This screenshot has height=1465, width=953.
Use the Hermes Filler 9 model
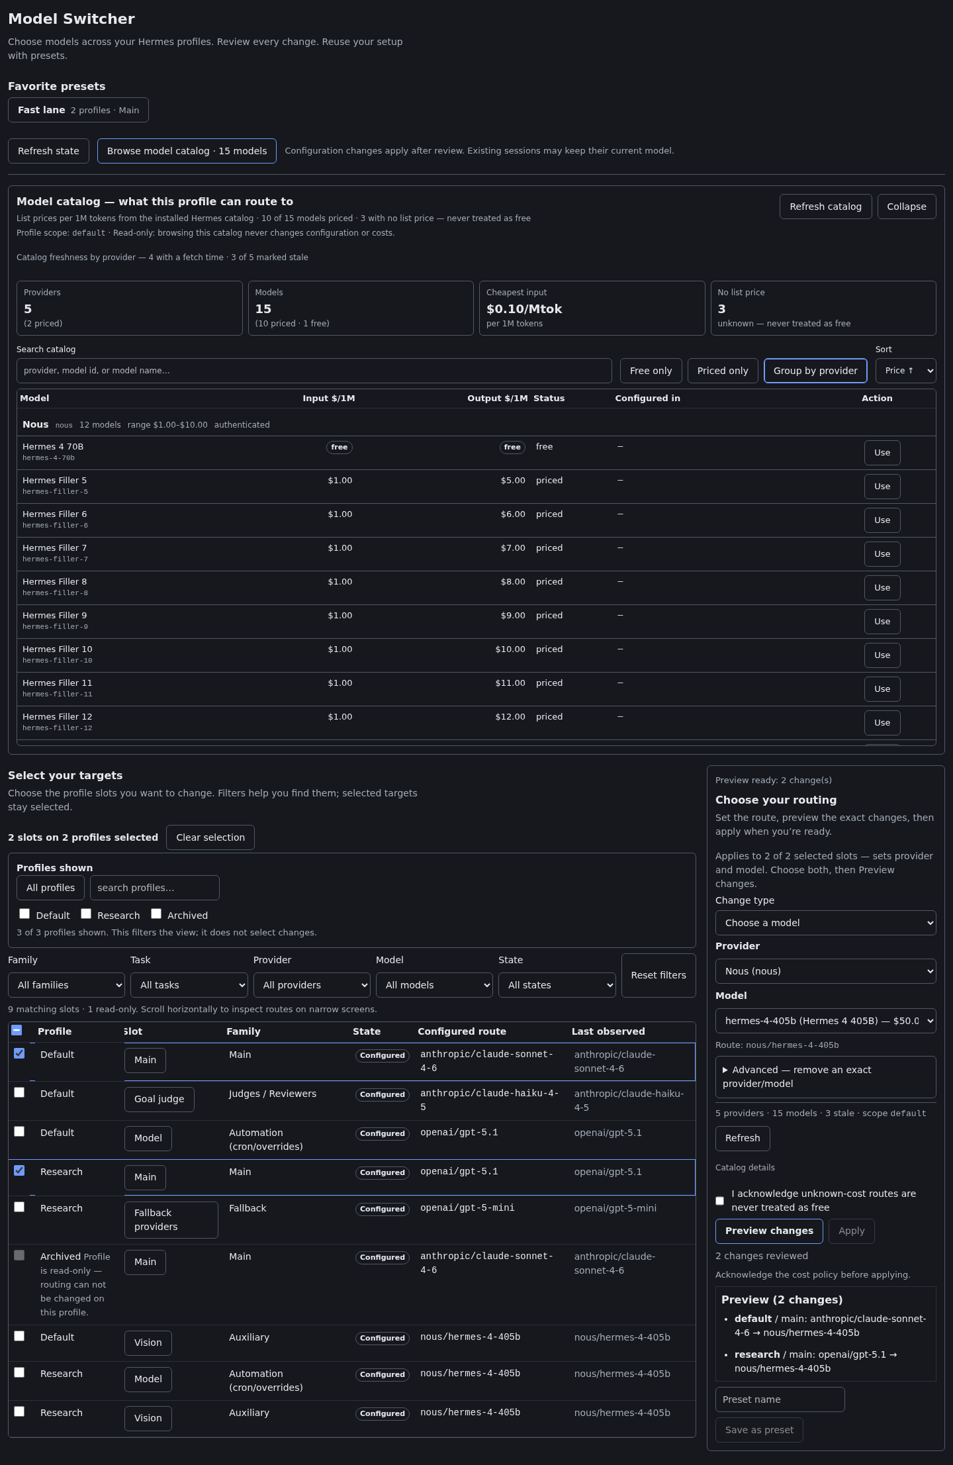882,622
